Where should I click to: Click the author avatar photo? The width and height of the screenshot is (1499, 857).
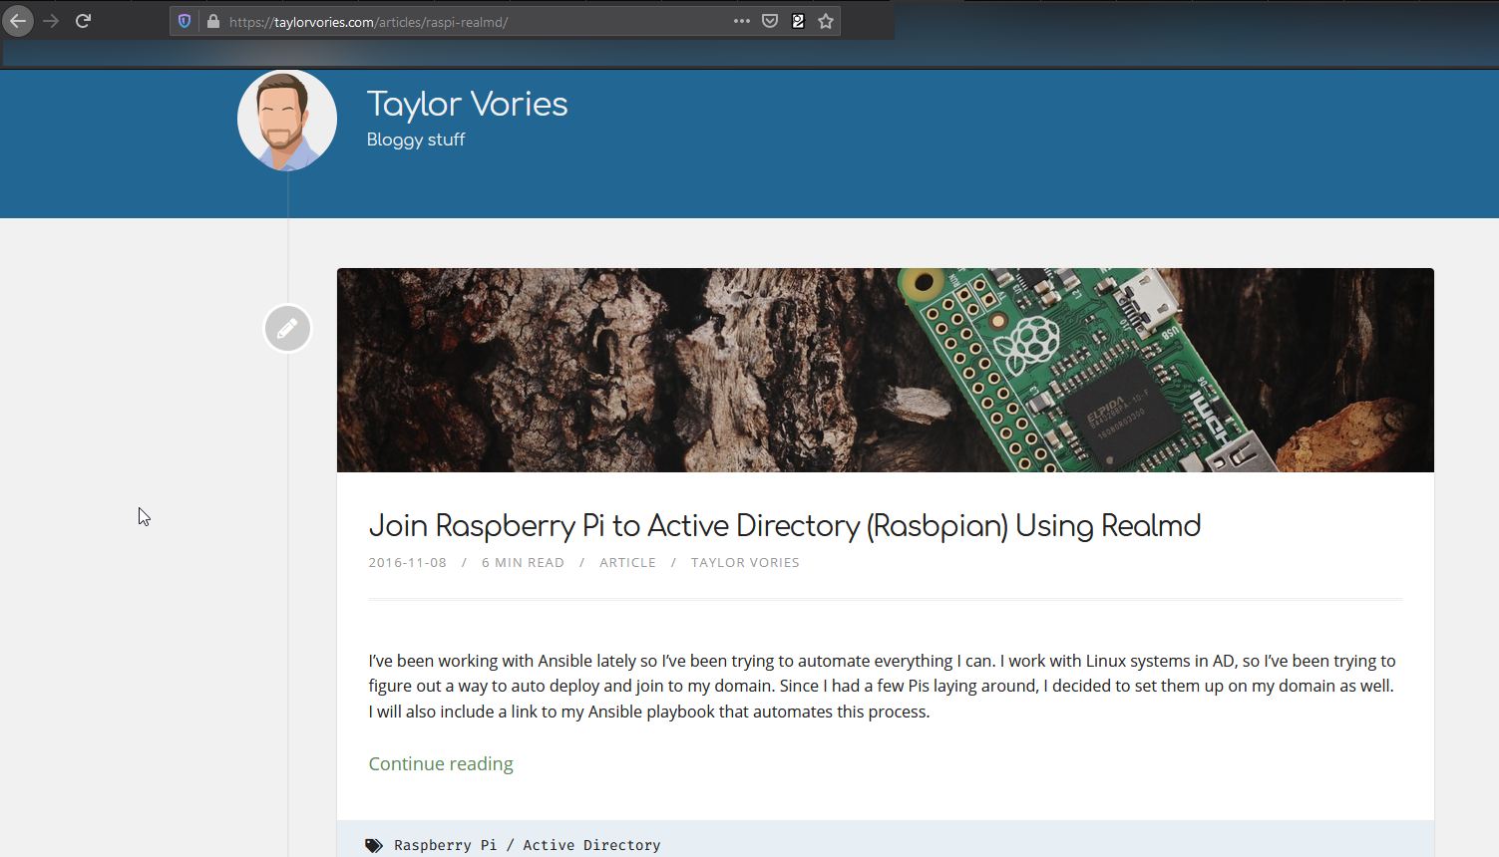(x=286, y=119)
